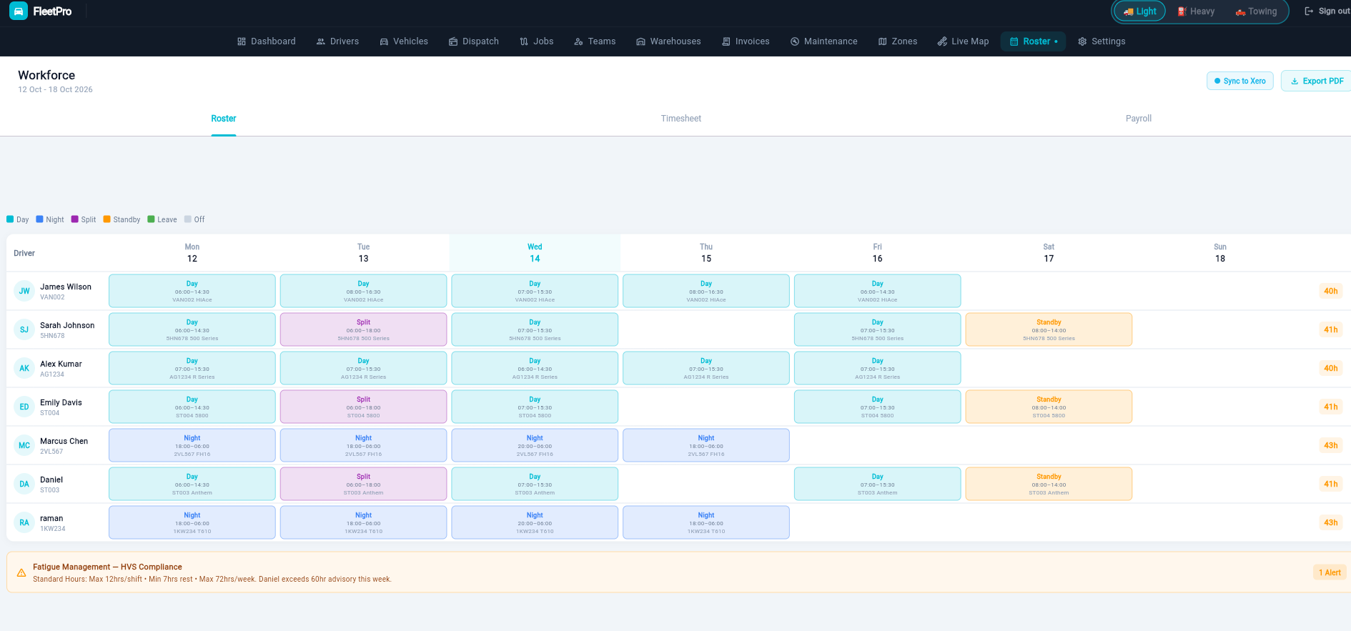Click the Teams icon in navigation
The width and height of the screenshot is (1351, 631).
tap(578, 41)
